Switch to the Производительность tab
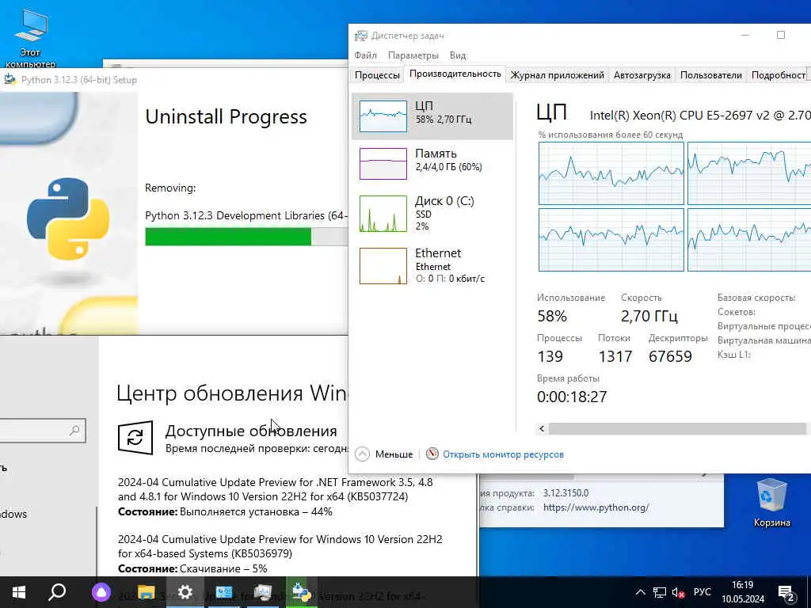The image size is (811, 608). 455,74
